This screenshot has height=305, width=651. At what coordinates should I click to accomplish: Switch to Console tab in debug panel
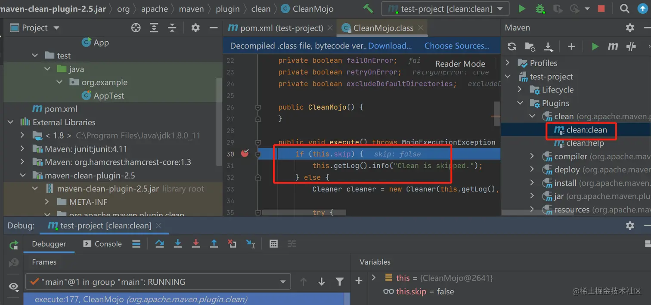coord(102,244)
